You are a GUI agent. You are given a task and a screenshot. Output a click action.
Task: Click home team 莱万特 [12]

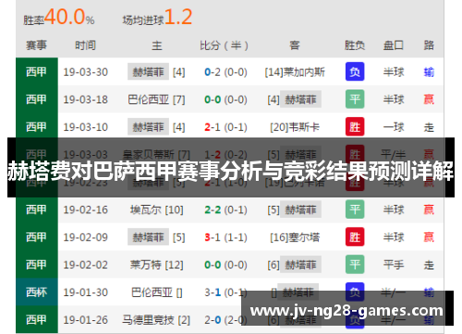coord(156,265)
